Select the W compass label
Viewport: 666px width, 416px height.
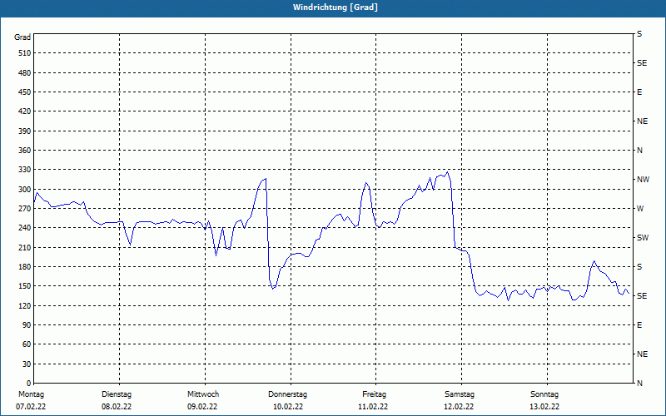(x=640, y=209)
